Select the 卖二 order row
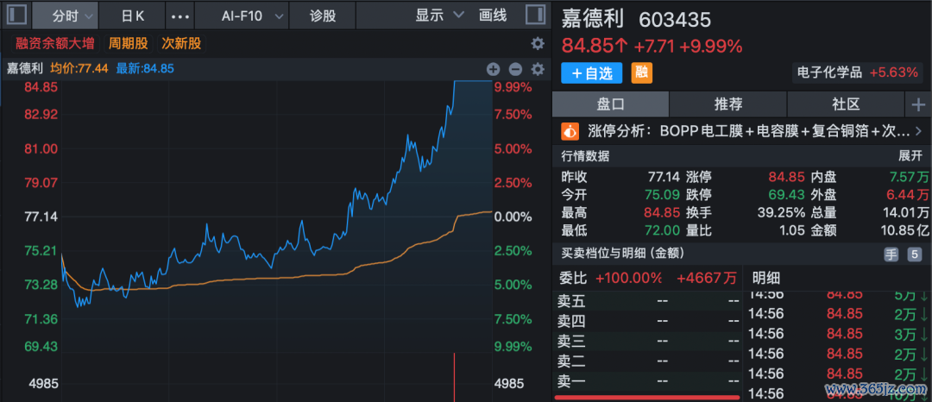The width and height of the screenshot is (932, 402). (648, 361)
